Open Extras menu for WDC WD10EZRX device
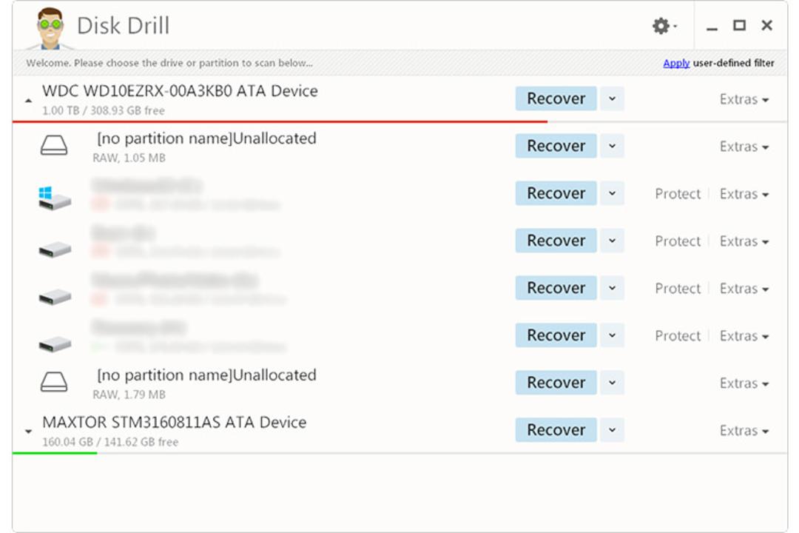 point(744,99)
